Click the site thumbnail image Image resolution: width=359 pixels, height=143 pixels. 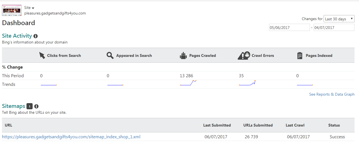tap(12, 10)
